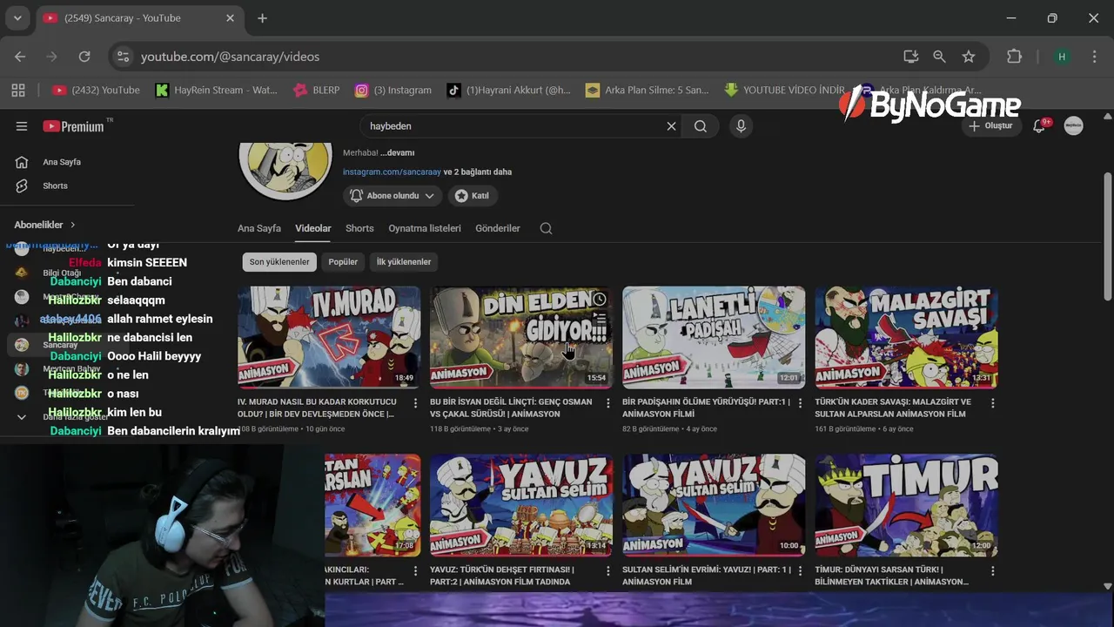Open the LANETLI PADIŞAH video thumbnail

pos(714,337)
